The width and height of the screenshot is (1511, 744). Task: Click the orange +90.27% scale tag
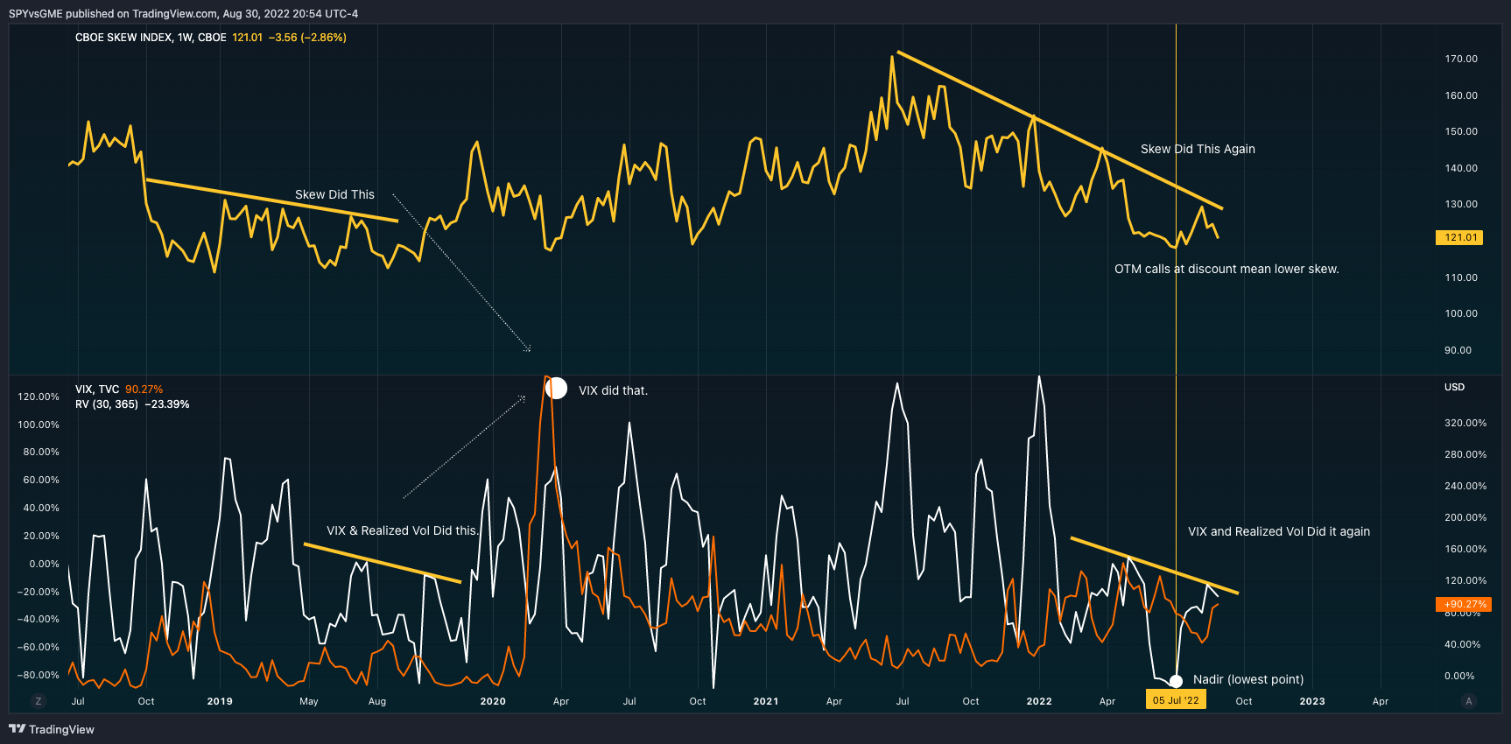pos(1463,604)
